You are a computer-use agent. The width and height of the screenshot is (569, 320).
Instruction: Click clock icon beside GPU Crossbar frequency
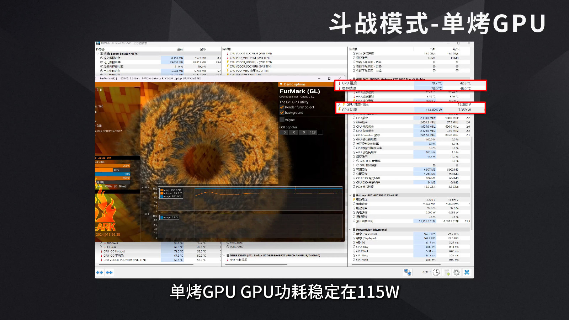pos(354,135)
